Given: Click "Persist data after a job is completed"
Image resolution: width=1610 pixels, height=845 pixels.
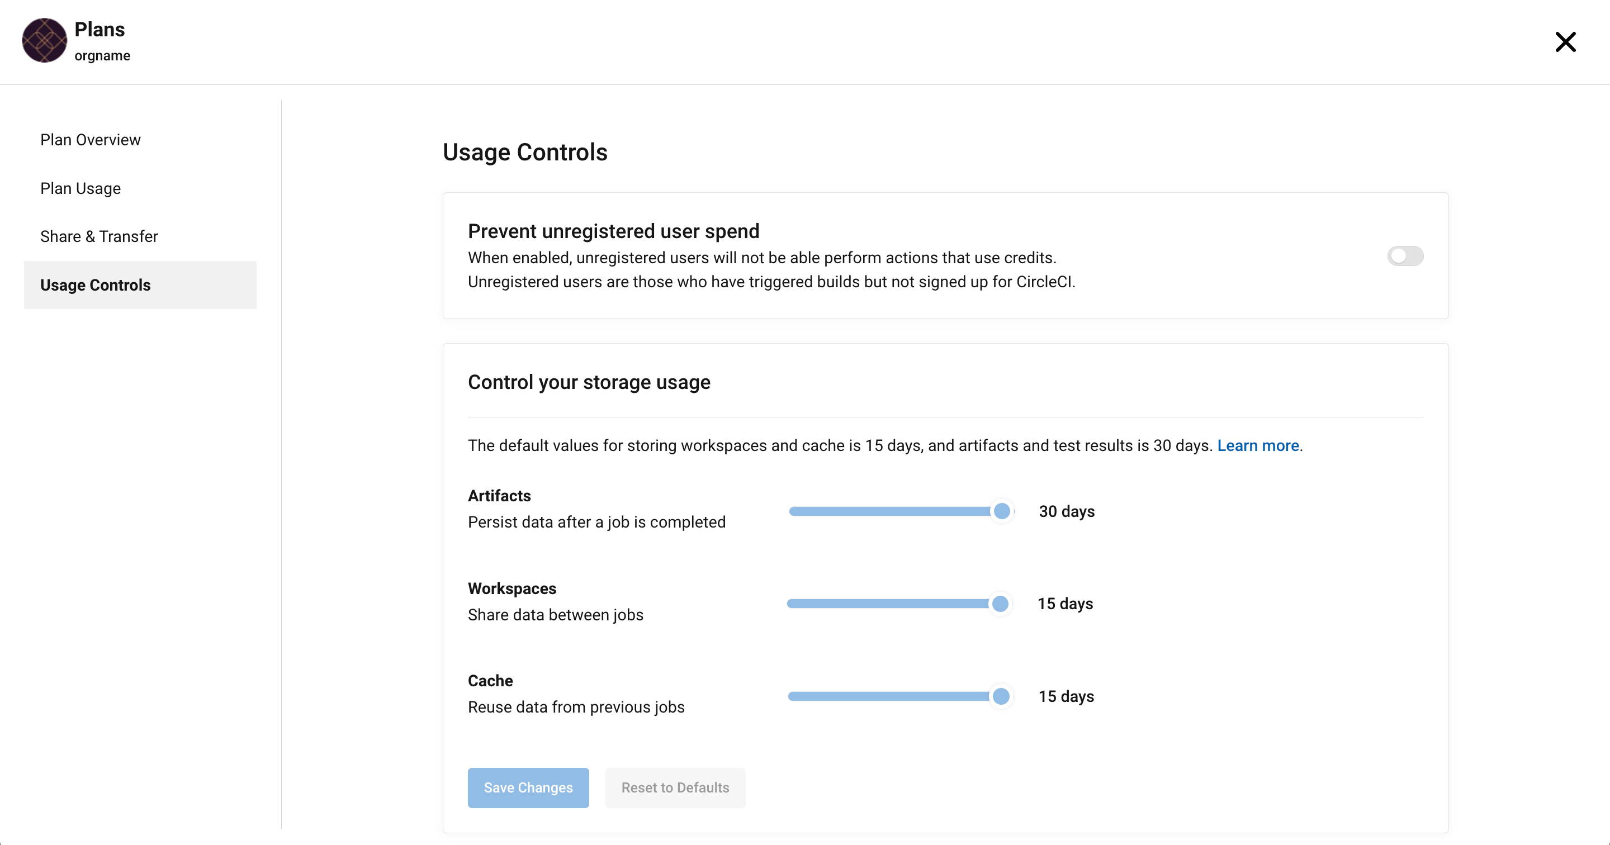Looking at the screenshot, I should tap(596, 522).
